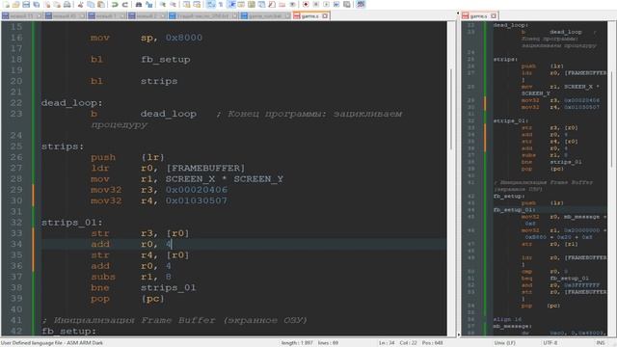Click 'strips:' label on line 25
The image size is (617, 347).
point(63,147)
